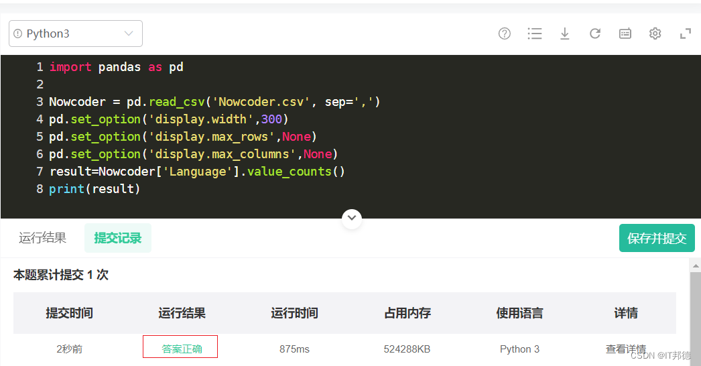
Task: Click code line with read_csv call
Action: pos(214,102)
